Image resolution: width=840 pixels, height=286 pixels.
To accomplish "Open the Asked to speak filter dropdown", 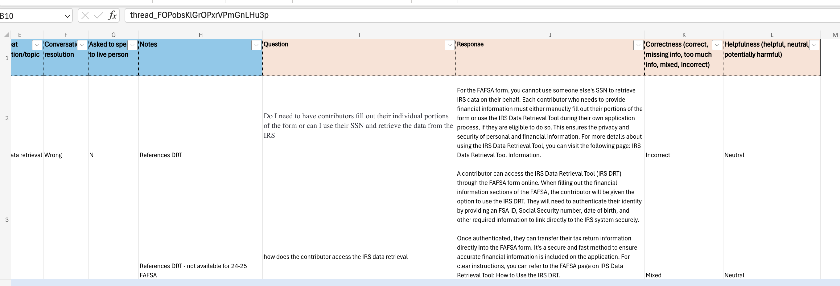I will (x=132, y=45).
